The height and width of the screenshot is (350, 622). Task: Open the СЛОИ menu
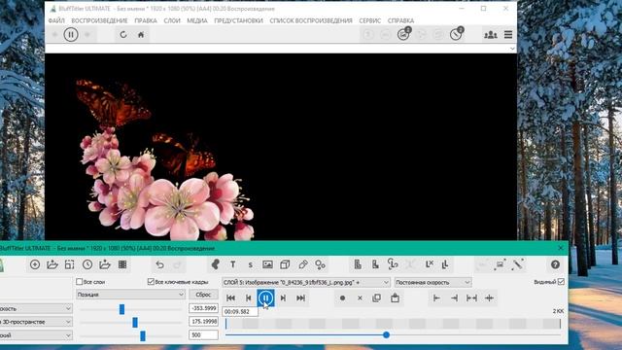click(x=172, y=20)
